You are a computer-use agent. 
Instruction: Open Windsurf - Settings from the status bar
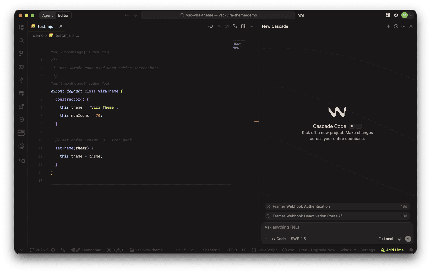pos(358,250)
